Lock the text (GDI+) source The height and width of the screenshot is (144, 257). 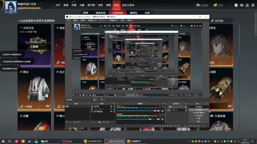point(114,109)
